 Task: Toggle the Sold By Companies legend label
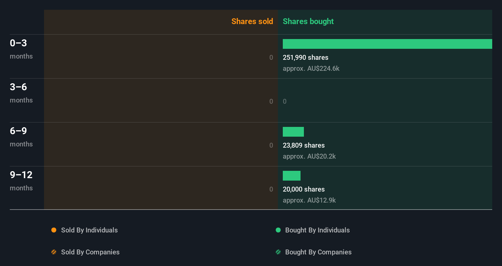coord(90,252)
